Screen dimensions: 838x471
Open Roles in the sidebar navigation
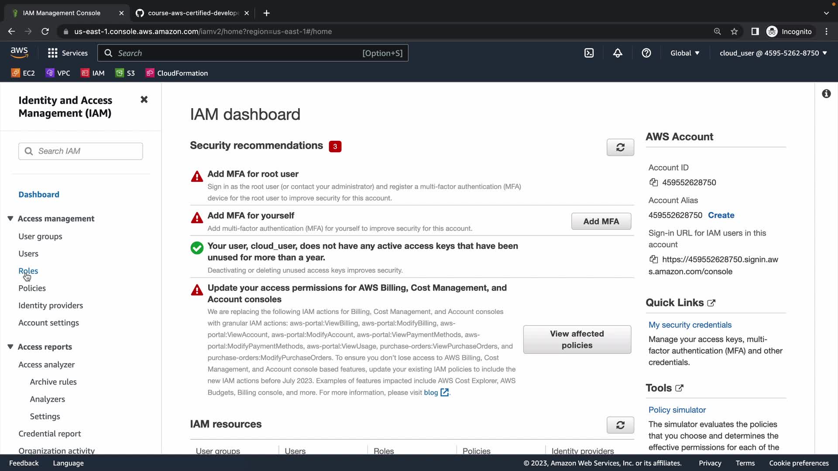(28, 271)
